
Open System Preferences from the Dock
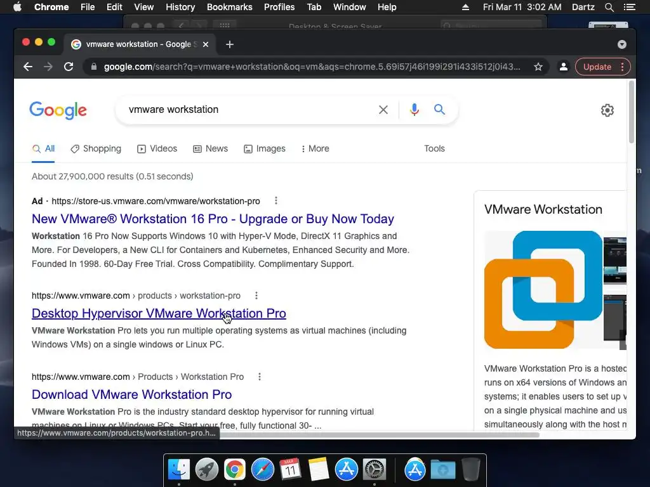pyautogui.click(x=375, y=469)
